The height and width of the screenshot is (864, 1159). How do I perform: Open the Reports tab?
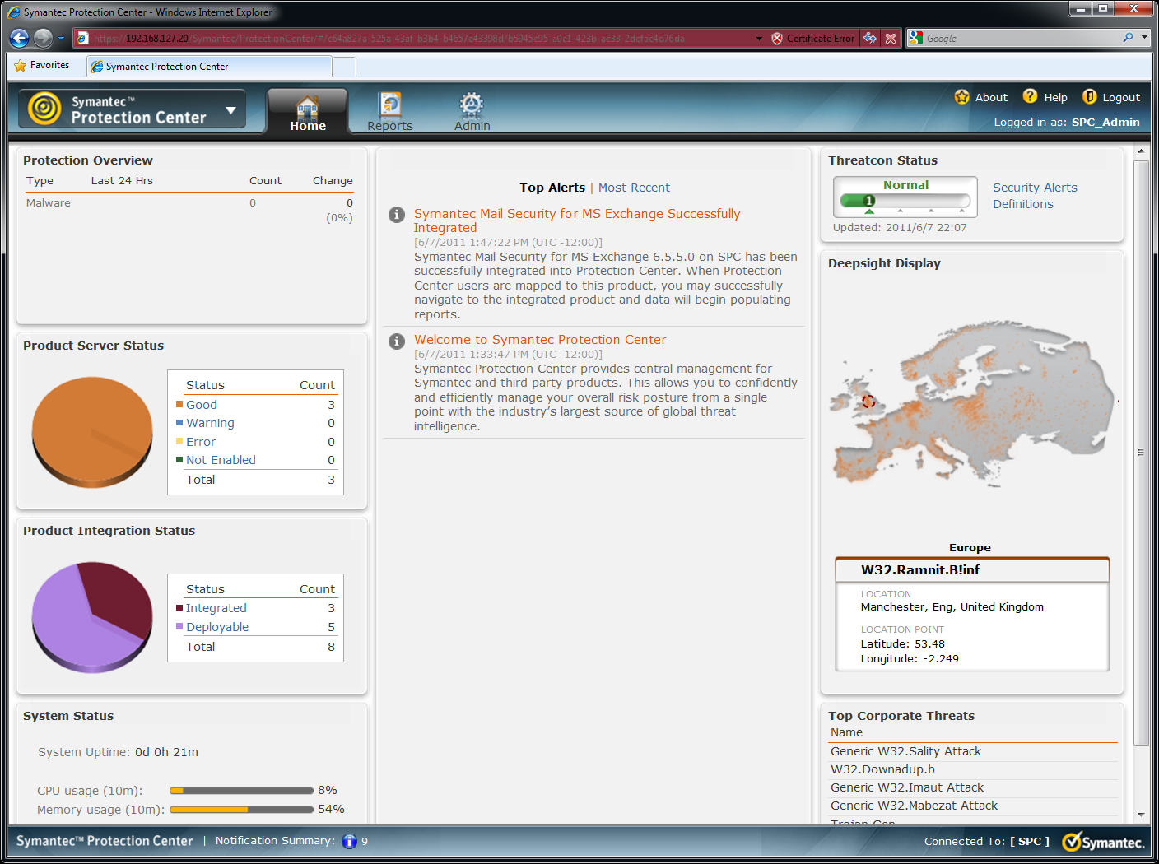390,112
